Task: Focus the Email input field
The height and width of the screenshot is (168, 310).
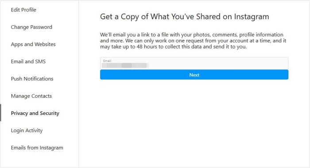Action: coord(194,63)
